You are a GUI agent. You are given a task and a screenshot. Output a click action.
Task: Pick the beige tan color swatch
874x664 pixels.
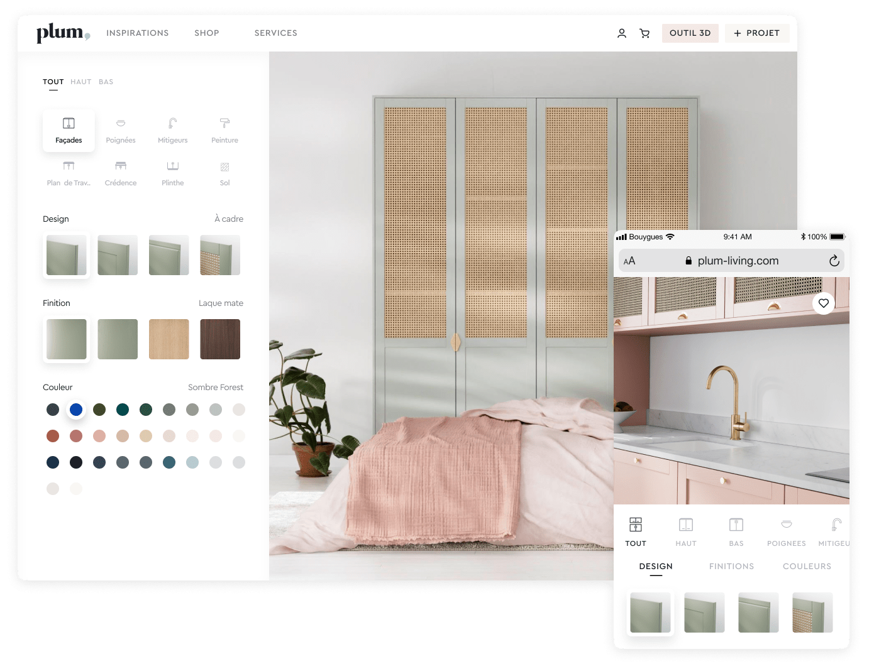click(123, 436)
